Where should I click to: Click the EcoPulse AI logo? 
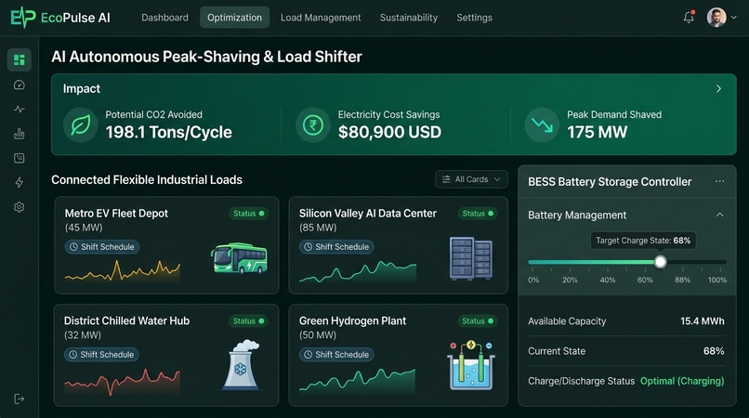60,18
